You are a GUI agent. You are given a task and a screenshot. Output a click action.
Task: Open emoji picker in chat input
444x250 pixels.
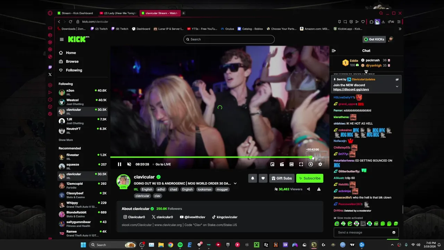[394, 232]
